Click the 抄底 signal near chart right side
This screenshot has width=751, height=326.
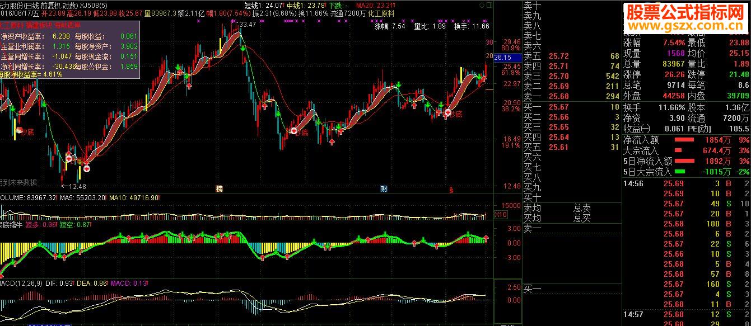(x=455, y=115)
